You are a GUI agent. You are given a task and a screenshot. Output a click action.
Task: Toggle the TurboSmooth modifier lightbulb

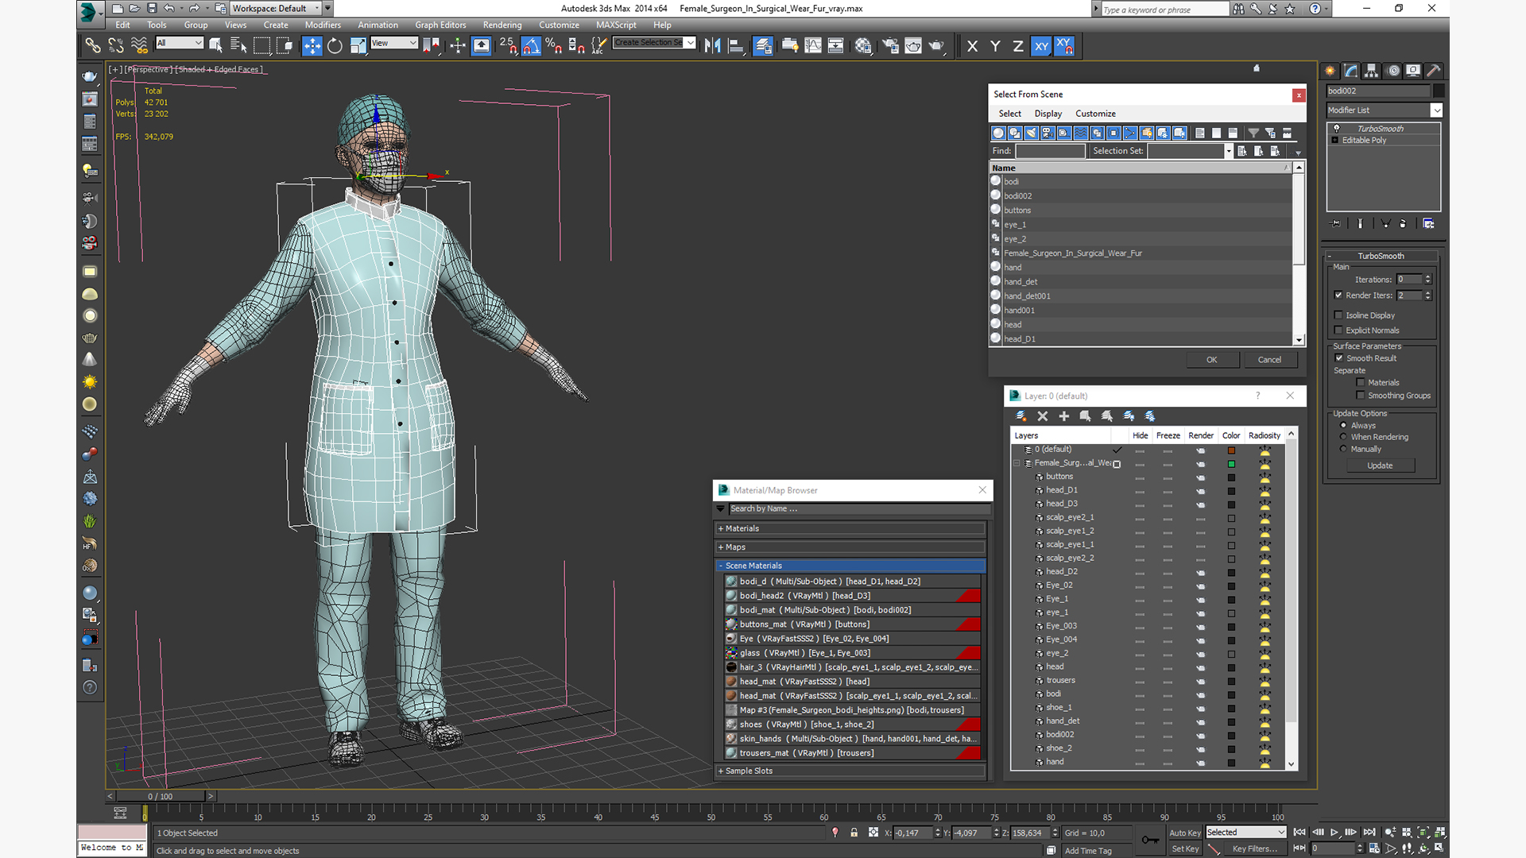(1336, 129)
